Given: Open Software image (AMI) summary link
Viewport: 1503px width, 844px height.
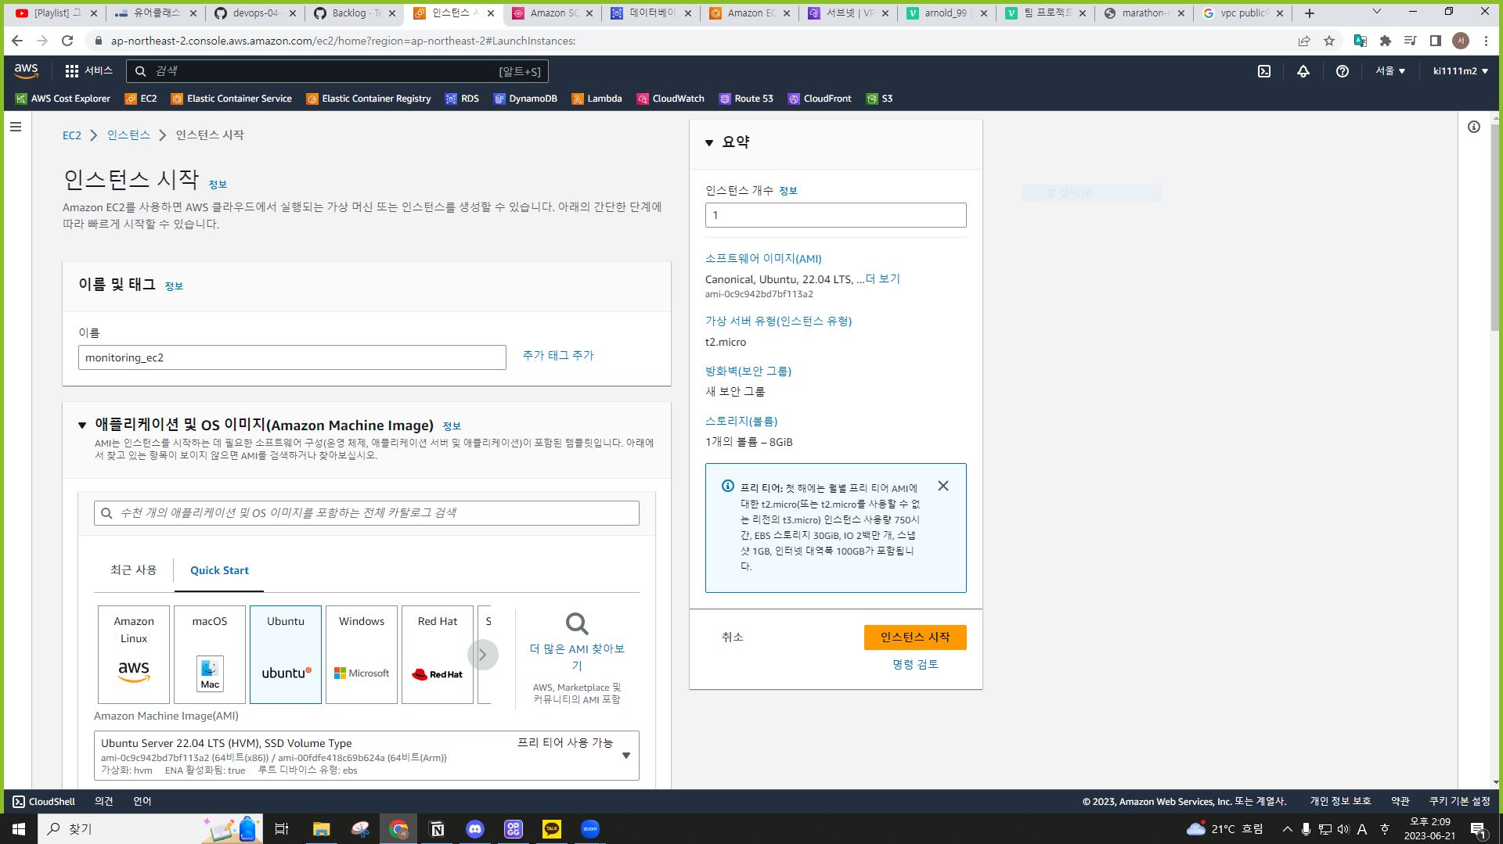Looking at the screenshot, I should [763, 259].
